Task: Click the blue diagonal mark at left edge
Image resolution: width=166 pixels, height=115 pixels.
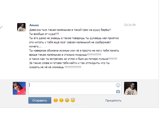Action: [1, 27]
